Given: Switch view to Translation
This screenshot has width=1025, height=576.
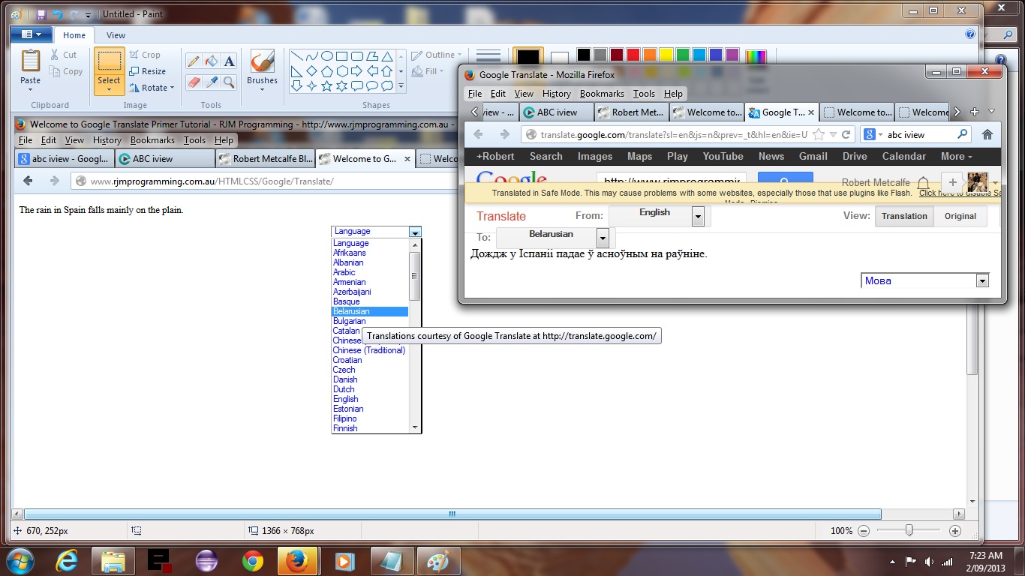Looking at the screenshot, I should coord(904,216).
